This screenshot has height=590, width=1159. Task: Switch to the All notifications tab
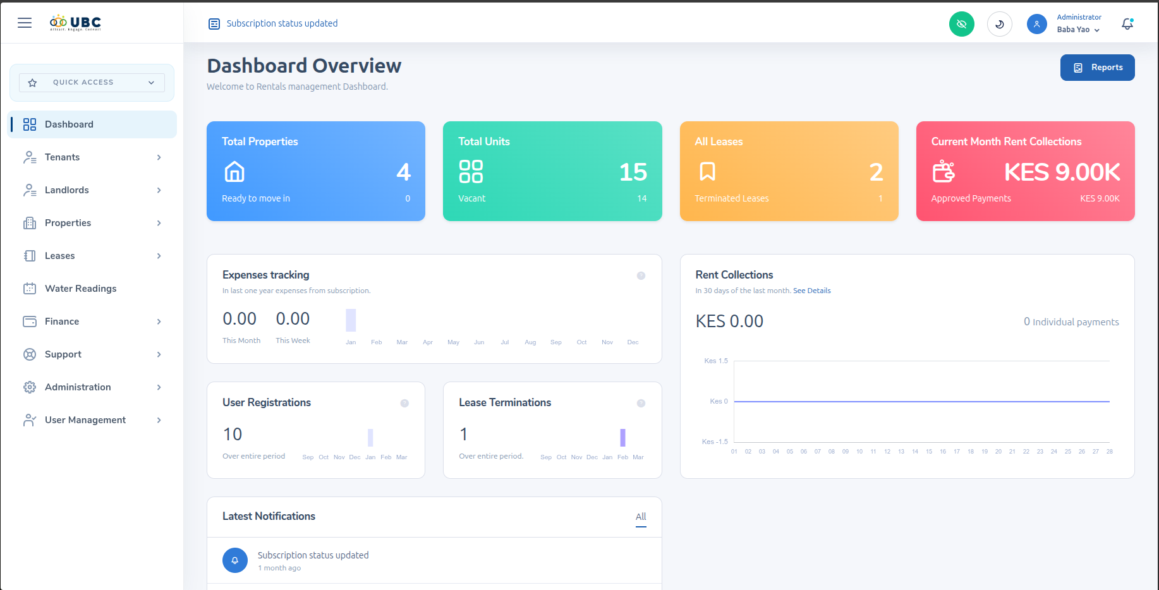click(x=640, y=516)
